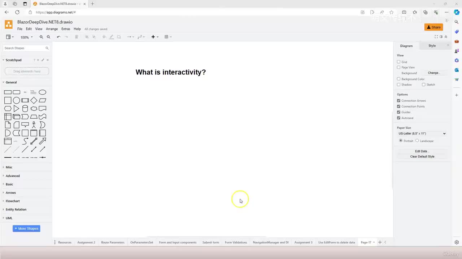Close the Scratchpad section

48,60
